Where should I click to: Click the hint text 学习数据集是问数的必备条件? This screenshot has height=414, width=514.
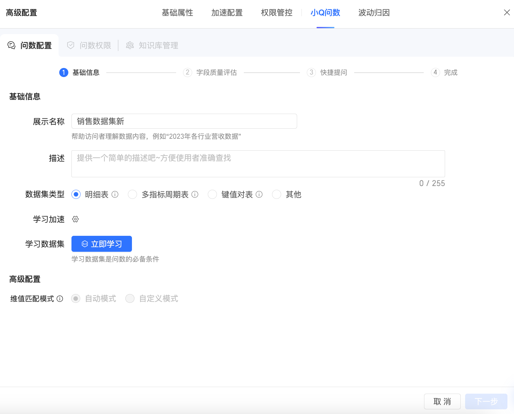[115, 259]
